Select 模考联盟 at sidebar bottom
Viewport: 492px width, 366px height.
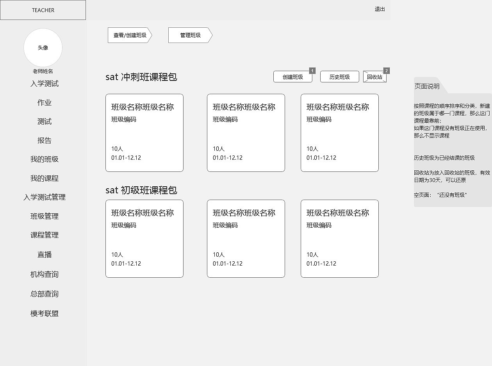43,313
